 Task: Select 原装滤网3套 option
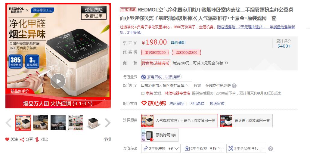[x=160, y=135]
